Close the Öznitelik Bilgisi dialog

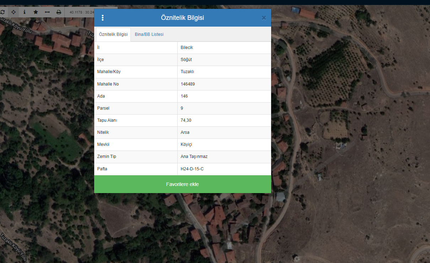tap(264, 18)
